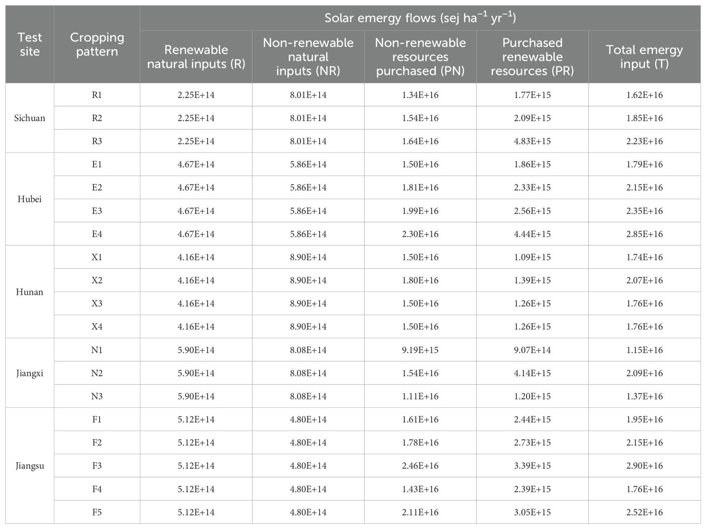The width and height of the screenshot is (706, 529).
Task: Click 'Purchased renewable resources (PR)' header
Action: coord(532,57)
